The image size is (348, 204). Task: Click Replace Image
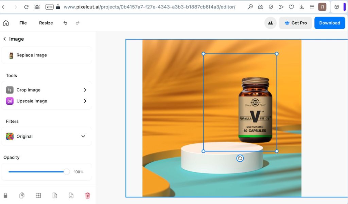[x=47, y=55]
